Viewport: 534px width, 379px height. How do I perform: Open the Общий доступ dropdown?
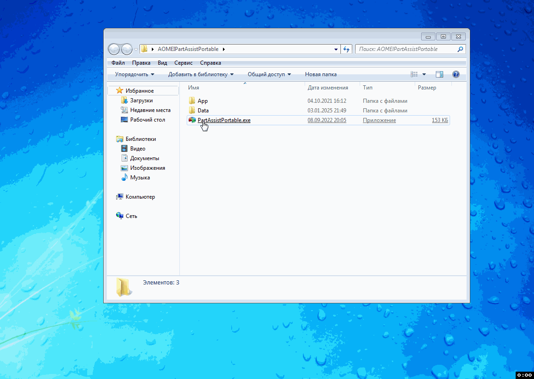click(x=269, y=74)
